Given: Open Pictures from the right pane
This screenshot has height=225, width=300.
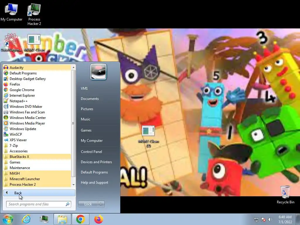Looking at the screenshot, I should [x=87, y=109].
